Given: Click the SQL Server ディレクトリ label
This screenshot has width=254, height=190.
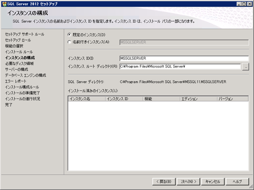Looking at the screenshot, I should 86,82.
